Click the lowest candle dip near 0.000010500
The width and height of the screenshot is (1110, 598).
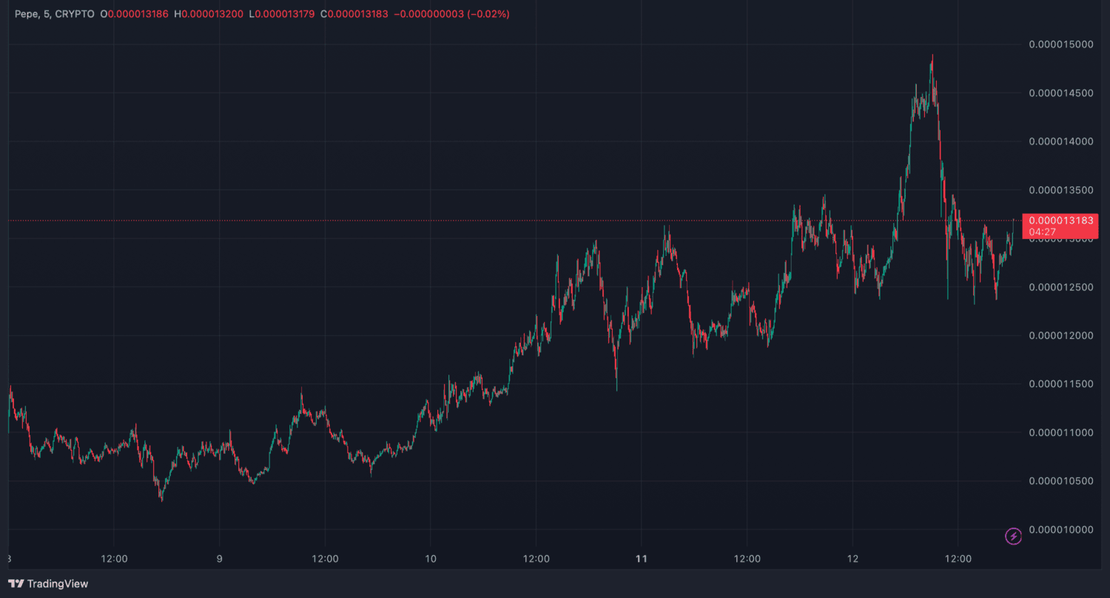coord(161,500)
